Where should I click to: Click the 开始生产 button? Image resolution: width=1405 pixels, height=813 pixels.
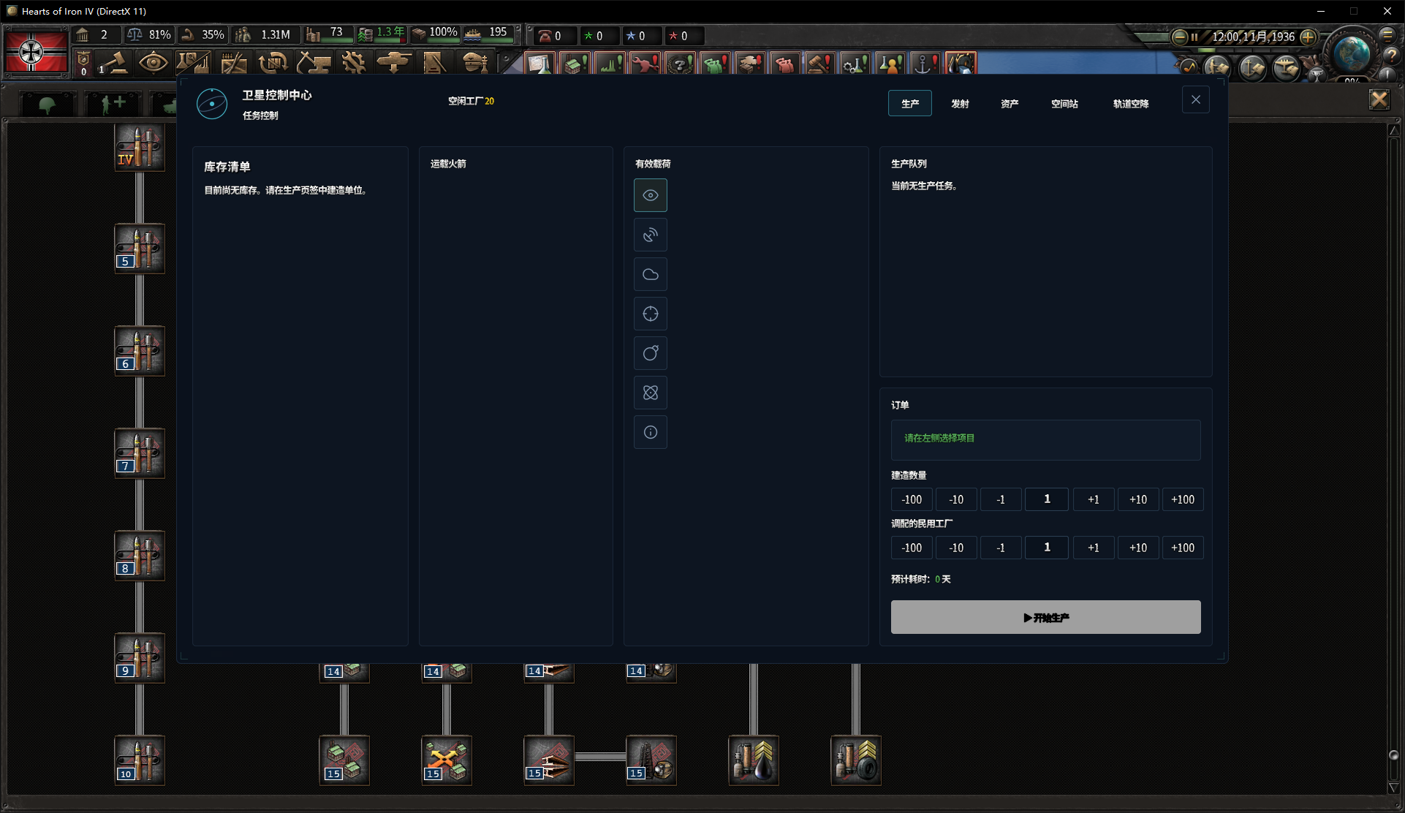pos(1045,617)
